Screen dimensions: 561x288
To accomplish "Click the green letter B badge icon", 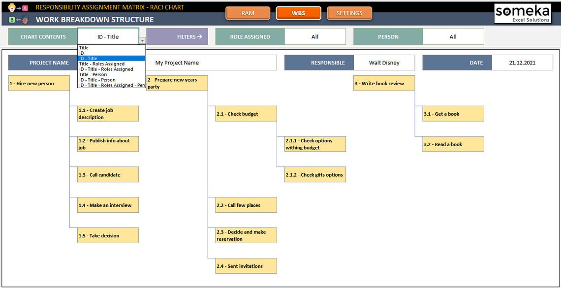I will (12, 19).
